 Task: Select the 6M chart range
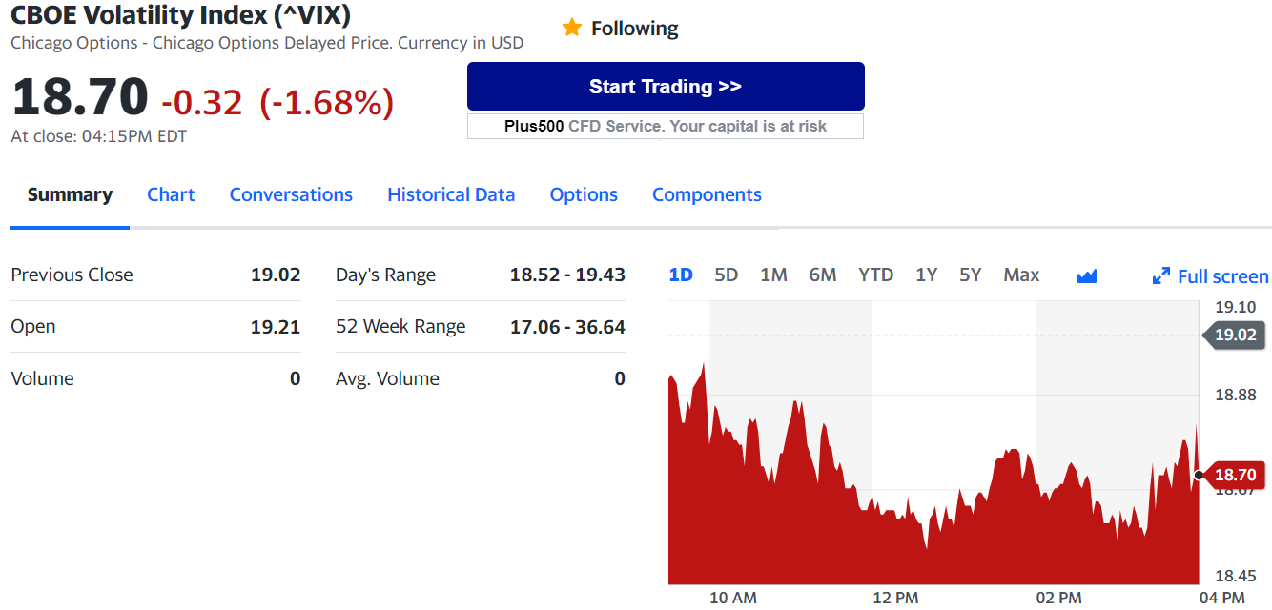tap(823, 274)
